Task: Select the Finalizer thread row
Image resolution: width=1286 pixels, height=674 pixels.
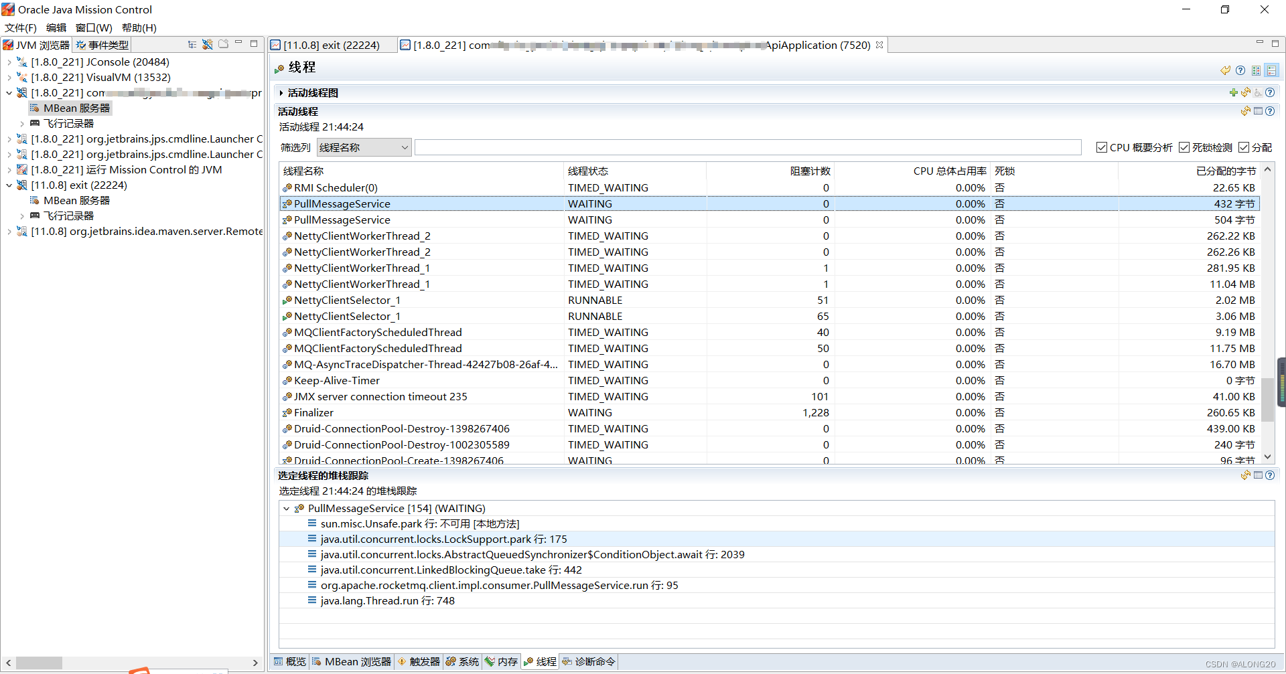Action: point(770,412)
